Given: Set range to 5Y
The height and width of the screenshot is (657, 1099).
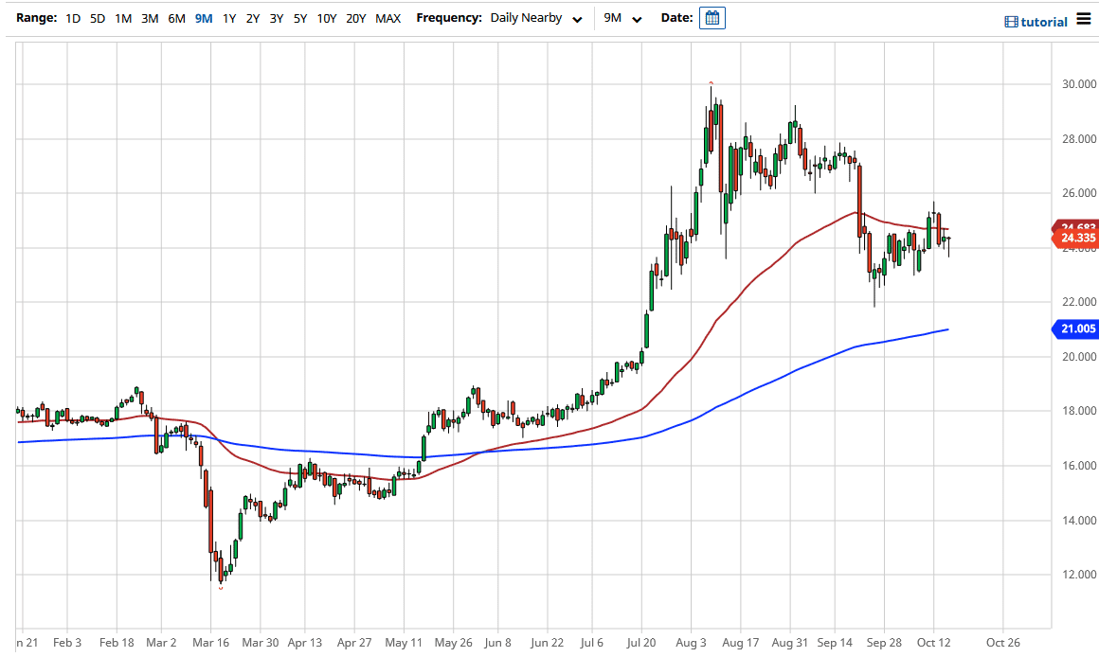Looking at the screenshot, I should pos(299,18).
